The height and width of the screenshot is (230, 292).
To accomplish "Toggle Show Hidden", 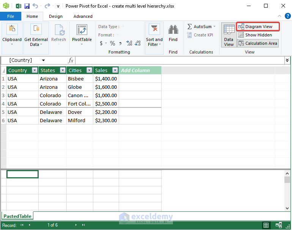I will (255, 35).
